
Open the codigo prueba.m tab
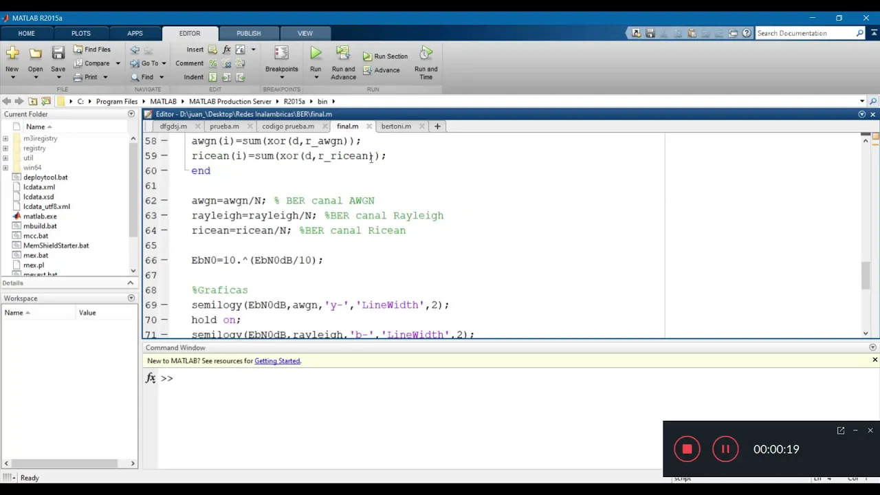287,126
